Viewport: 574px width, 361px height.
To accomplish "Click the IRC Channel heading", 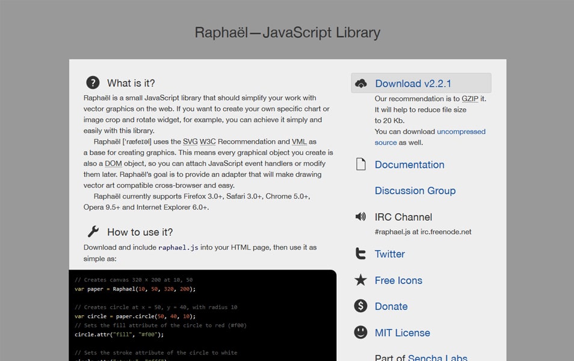I will point(403,217).
